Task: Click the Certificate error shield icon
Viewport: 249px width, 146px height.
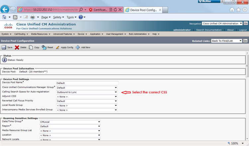Action: pyautogui.click(x=91, y=10)
